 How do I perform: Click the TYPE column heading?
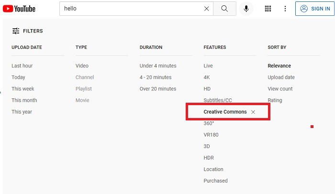tap(81, 47)
